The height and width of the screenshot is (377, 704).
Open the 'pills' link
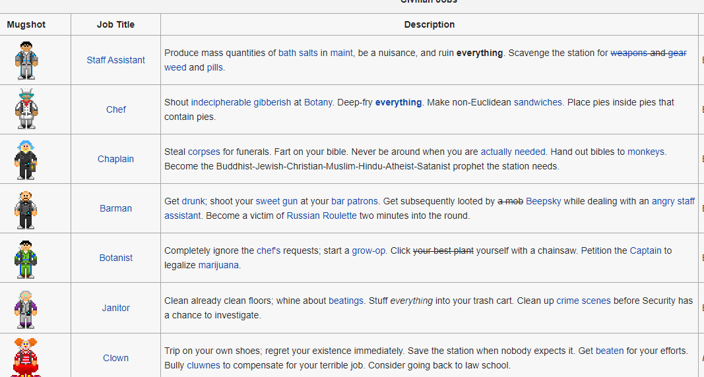[214, 67]
